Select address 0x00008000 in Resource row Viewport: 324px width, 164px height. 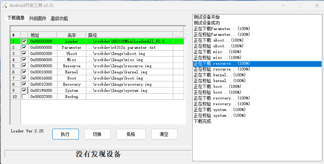pyautogui.click(x=43, y=66)
